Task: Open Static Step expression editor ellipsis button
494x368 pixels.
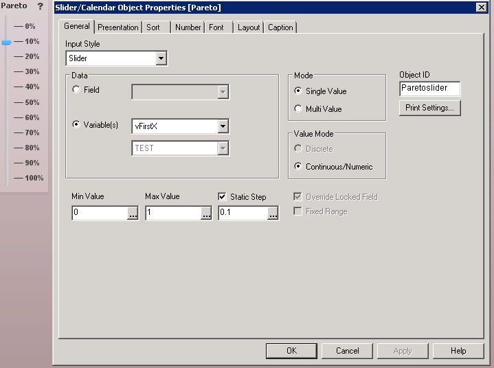Action: 273,213
